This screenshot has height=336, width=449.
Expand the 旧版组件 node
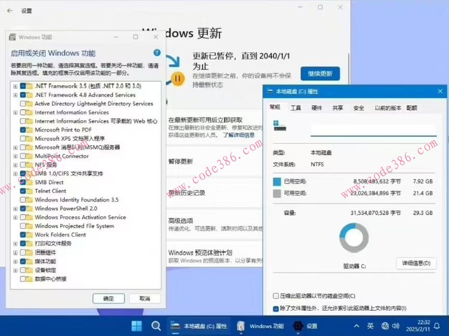[16, 253]
